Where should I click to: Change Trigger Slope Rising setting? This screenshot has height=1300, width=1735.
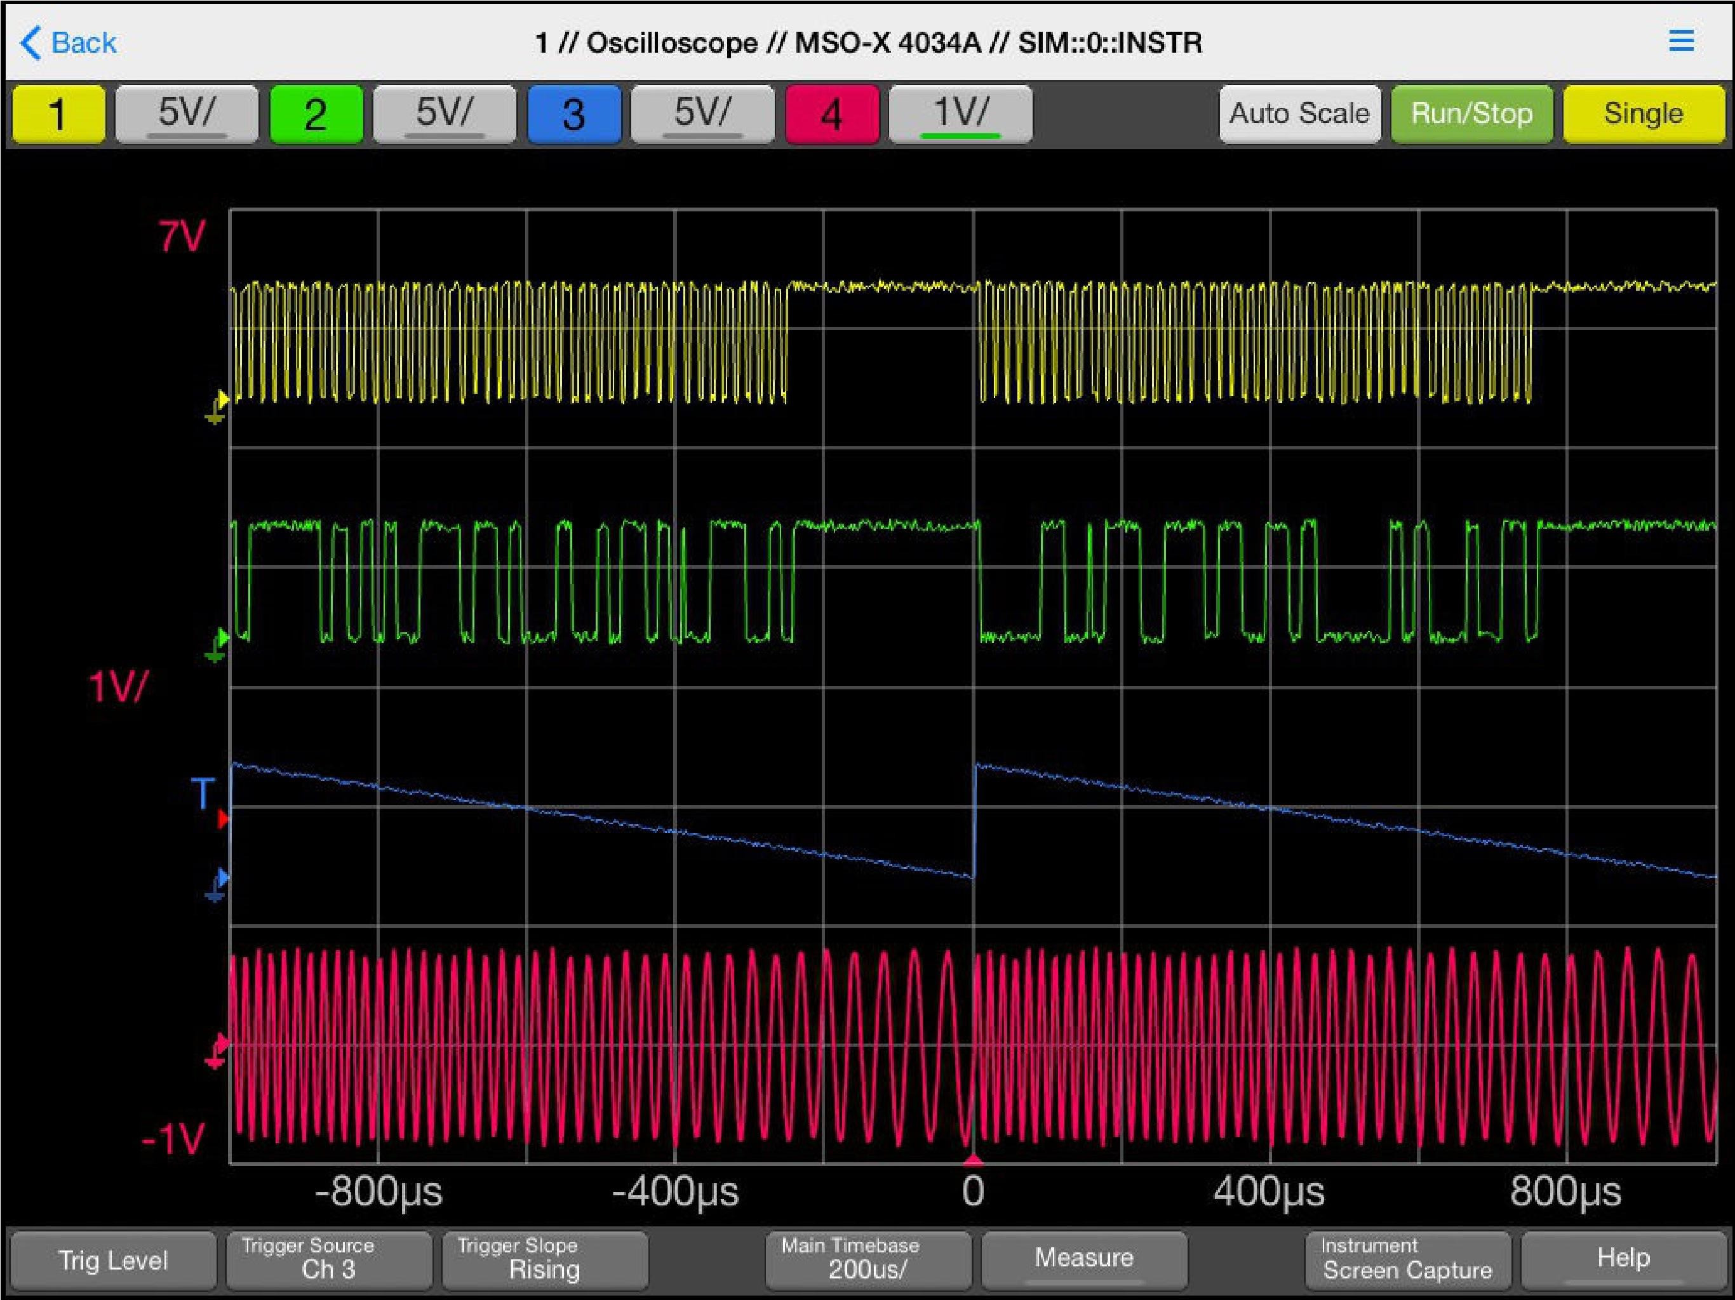(x=544, y=1260)
